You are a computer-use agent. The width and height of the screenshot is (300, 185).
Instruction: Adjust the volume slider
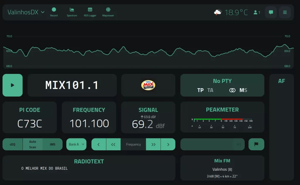coord(212,145)
